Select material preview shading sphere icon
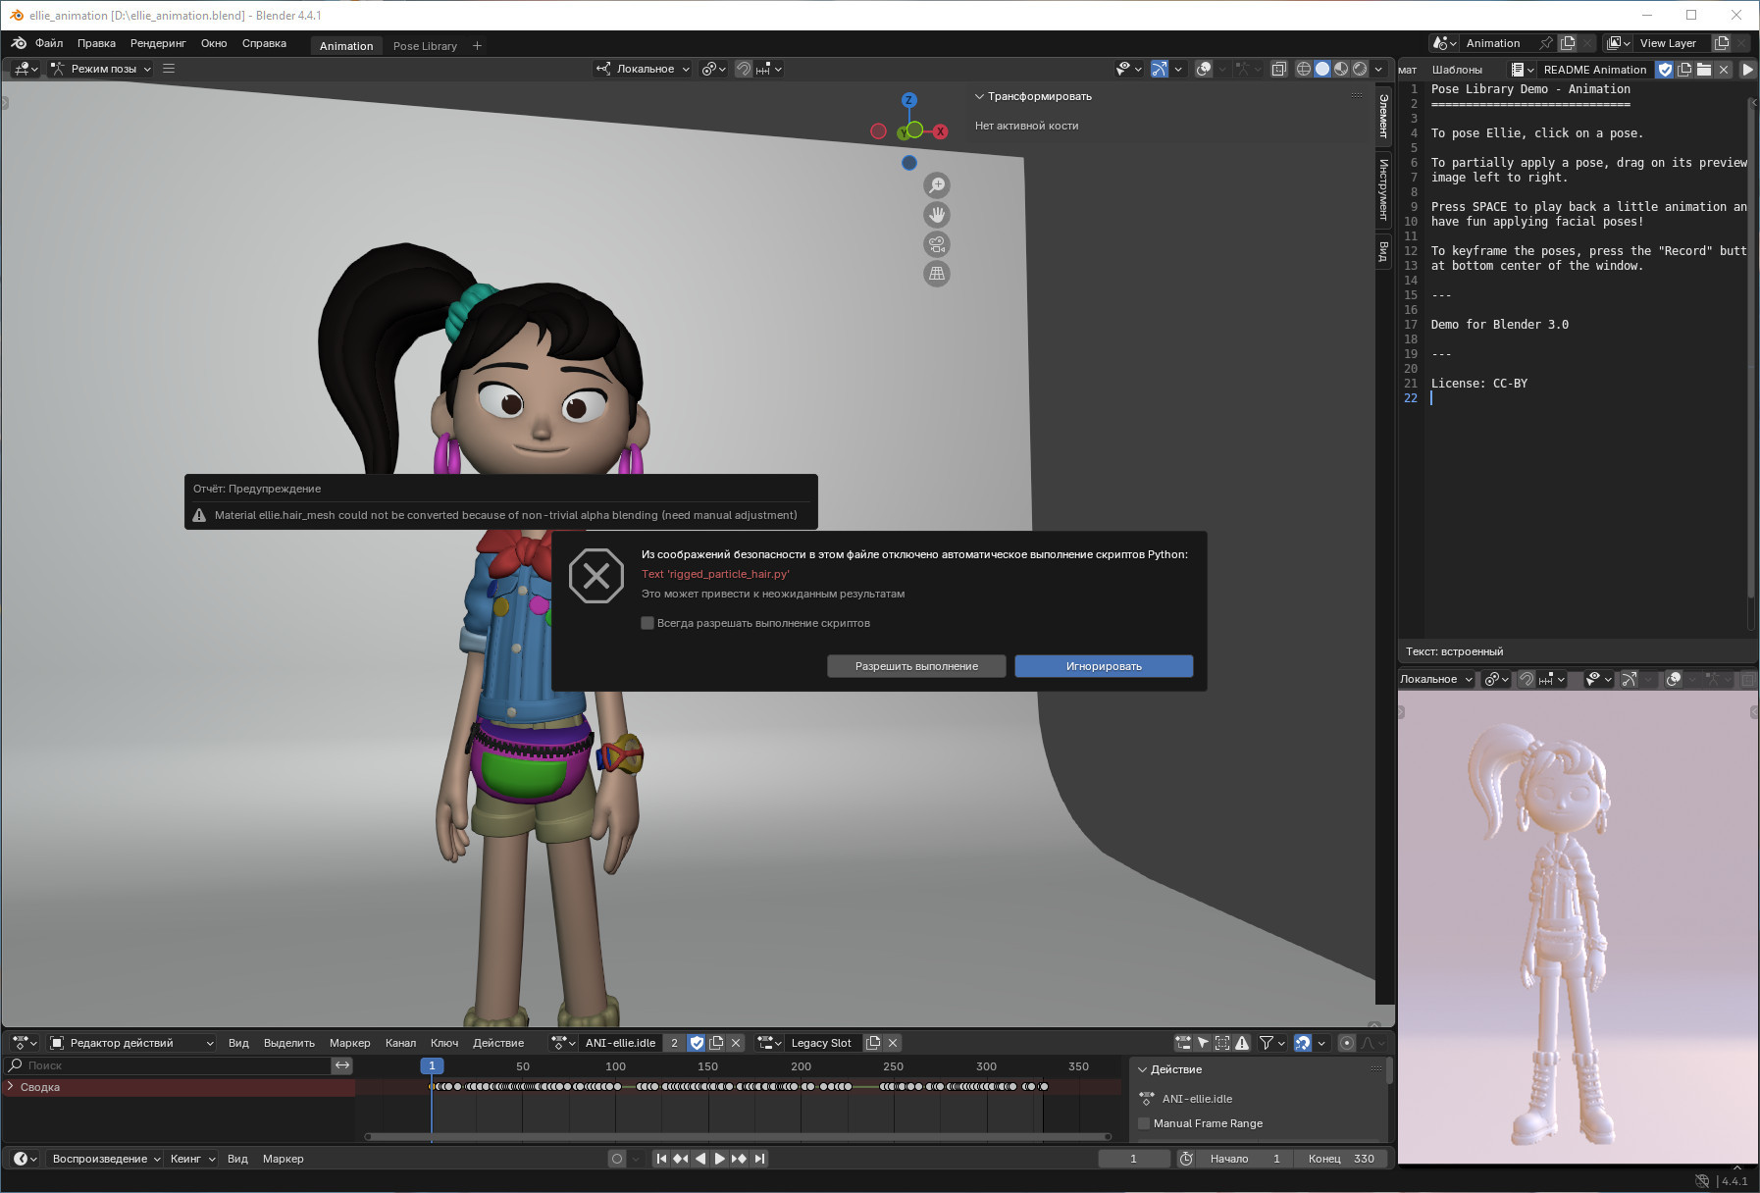The height and width of the screenshot is (1193, 1760). coord(1341,69)
